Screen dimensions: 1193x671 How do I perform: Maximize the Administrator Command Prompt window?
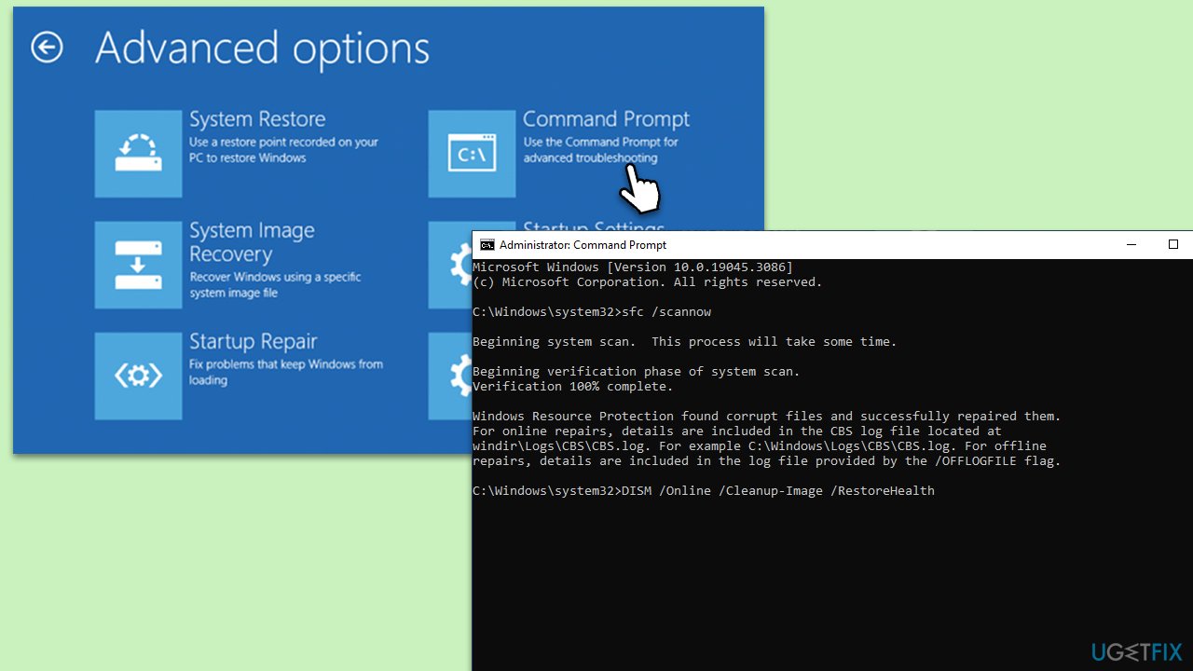(1173, 245)
